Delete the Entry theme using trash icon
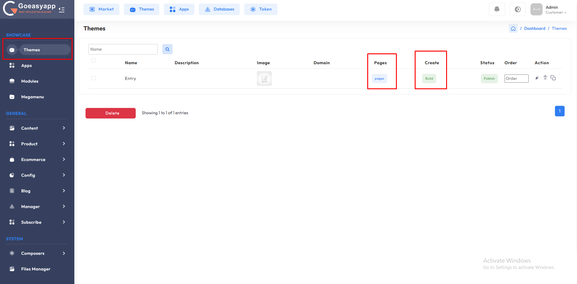The image size is (577, 284). [x=545, y=78]
